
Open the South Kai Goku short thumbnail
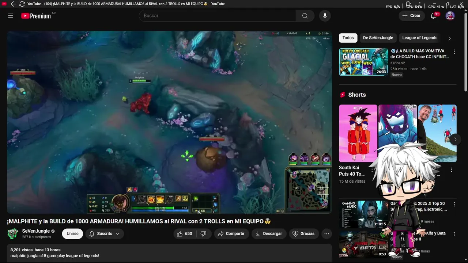point(358,133)
